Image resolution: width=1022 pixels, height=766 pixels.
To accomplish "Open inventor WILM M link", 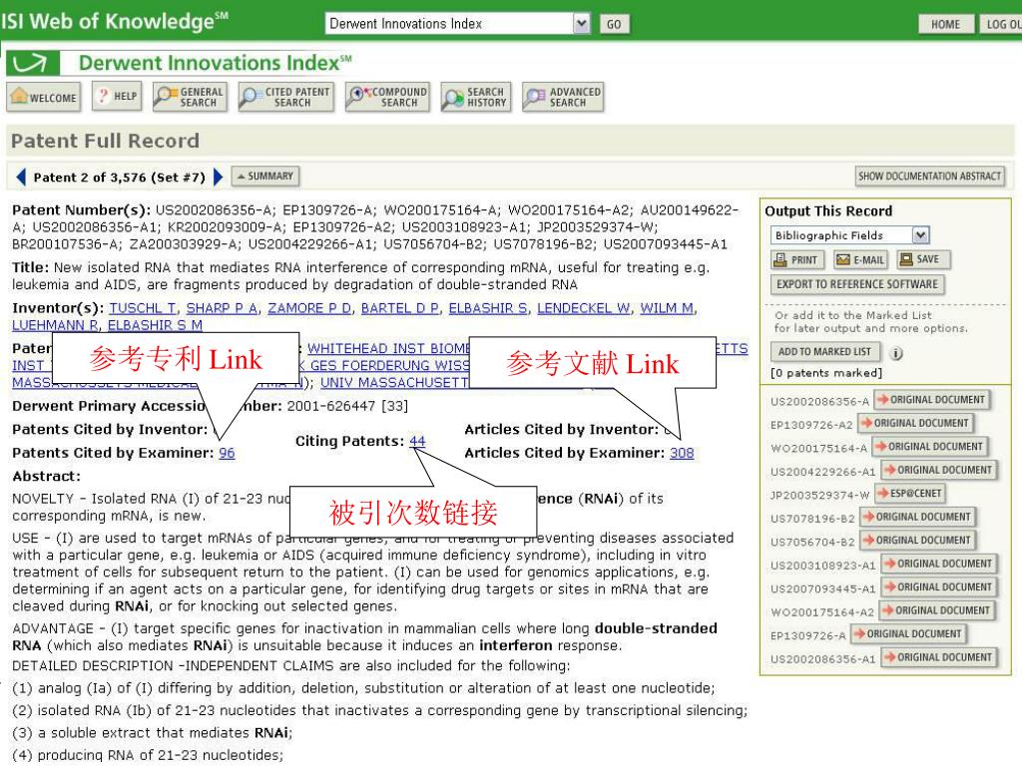I will pyautogui.click(x=667, y=308).
